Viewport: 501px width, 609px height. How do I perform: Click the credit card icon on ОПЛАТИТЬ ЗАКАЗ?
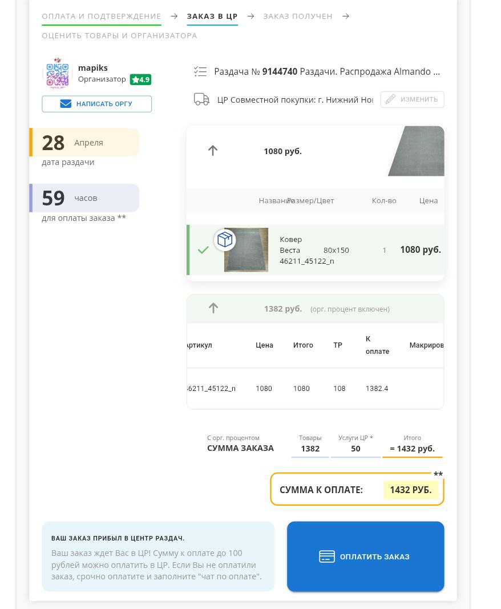[x=326, y=556]
